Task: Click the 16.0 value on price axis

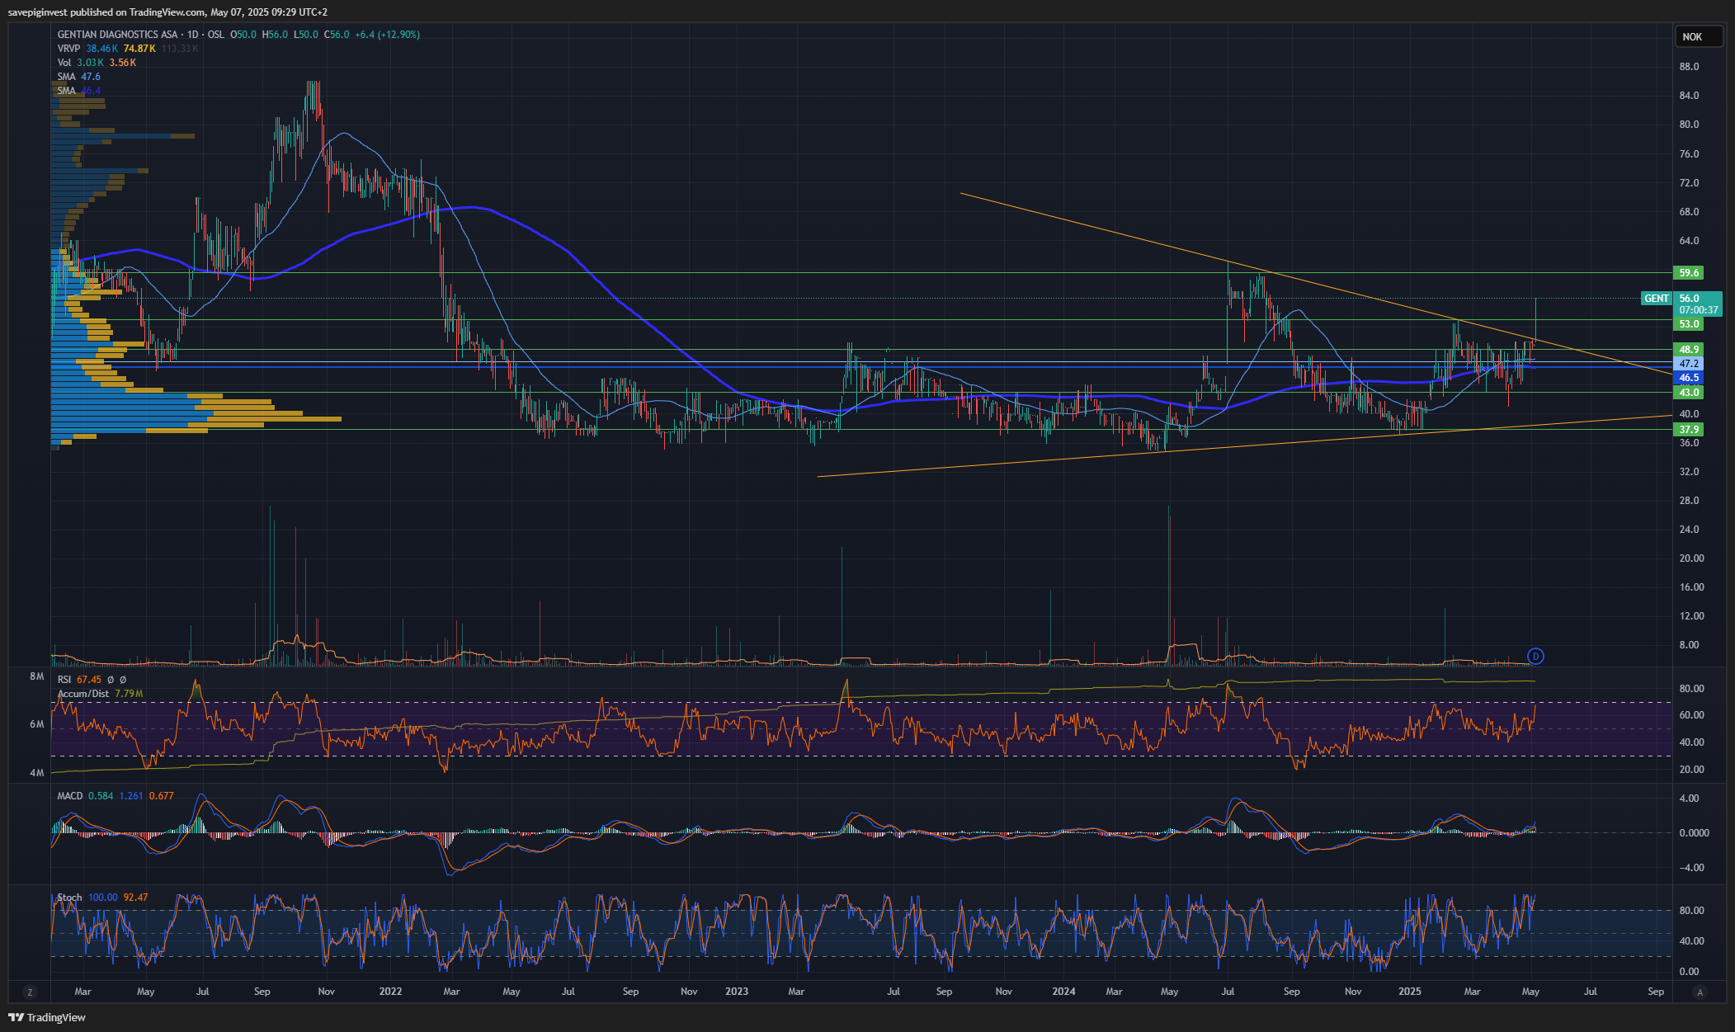Action: [1691, 587]
